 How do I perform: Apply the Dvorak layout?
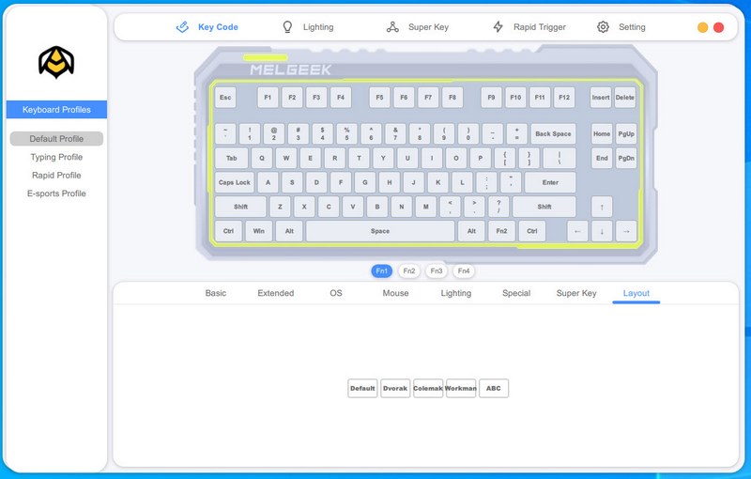coord(395,389)
